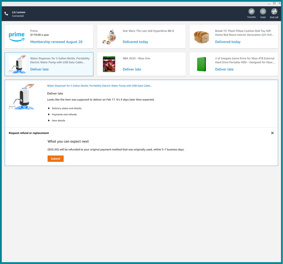Open Deliver late link for Seagate Game Drive
The image size is (283, 264).
224,69
